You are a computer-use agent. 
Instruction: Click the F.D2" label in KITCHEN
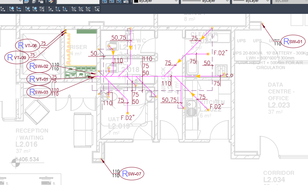coord(217,107)
